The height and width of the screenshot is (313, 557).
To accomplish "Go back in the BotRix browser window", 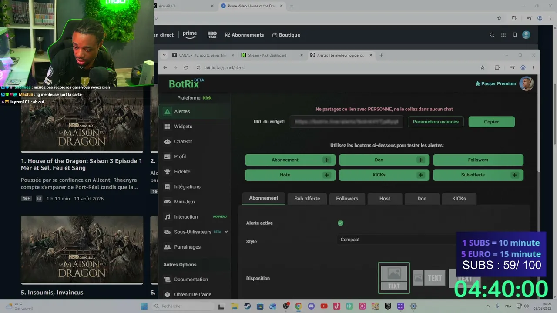I will (165, 67).
